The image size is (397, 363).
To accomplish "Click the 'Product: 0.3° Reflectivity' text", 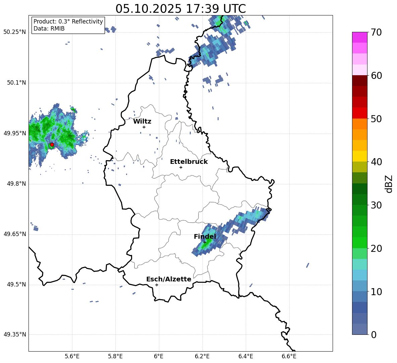I will pyautogui.click(x=68, y=21).
